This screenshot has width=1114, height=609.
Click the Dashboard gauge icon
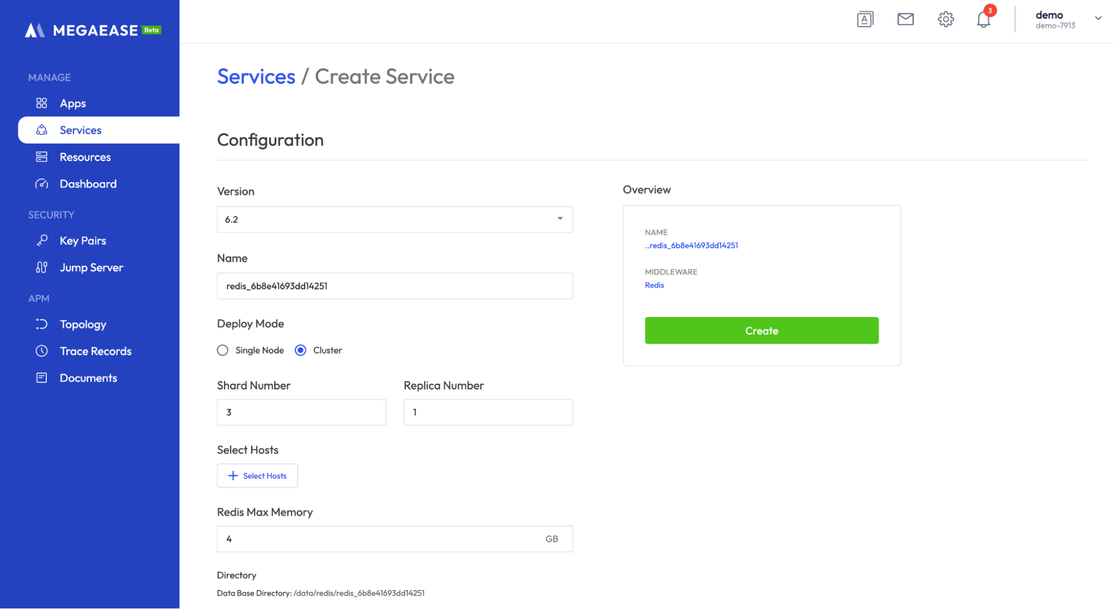42,184
